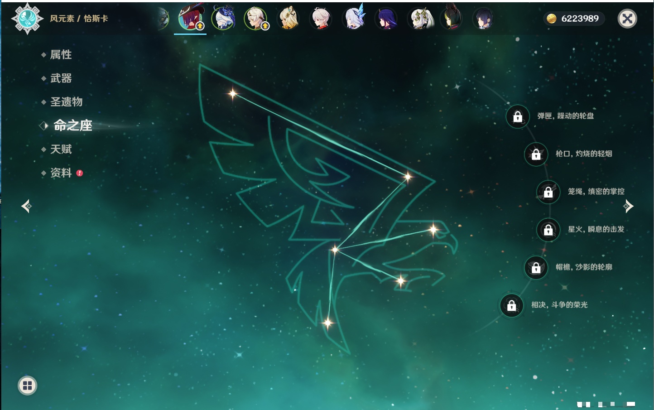Choose the avatar with long dark purple braid
Image resolution: width=654 pixels, height=410 pixels.
[x=386, y=19]
